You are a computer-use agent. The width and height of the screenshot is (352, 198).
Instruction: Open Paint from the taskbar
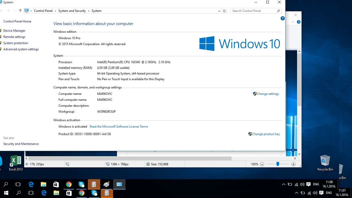[x=106, y=184]
